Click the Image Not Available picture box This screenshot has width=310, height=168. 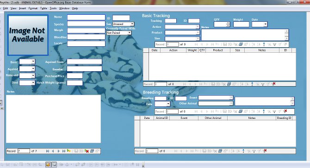point(28,35)
